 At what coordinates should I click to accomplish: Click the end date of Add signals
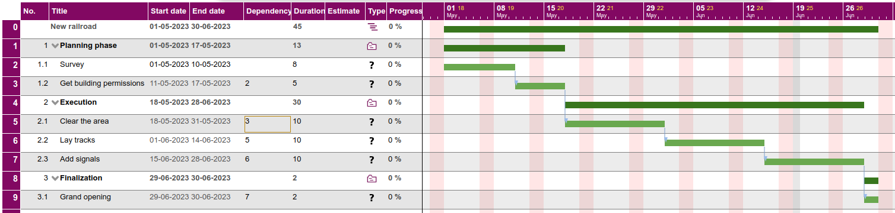click(x=211, y=159)
